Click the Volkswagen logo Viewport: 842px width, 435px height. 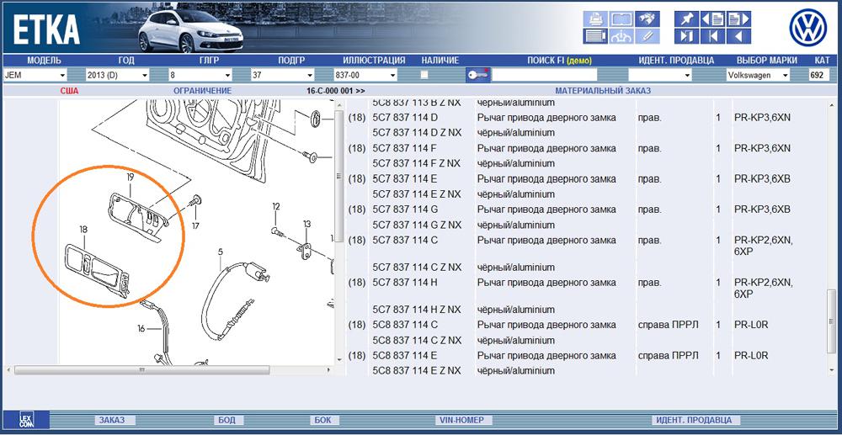(x=807, y=28)
